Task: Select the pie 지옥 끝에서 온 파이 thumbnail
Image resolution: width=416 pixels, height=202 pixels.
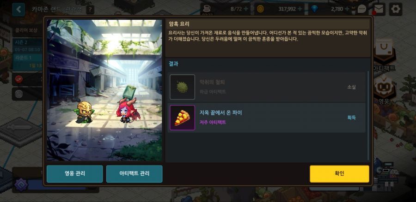Action: 182,118
